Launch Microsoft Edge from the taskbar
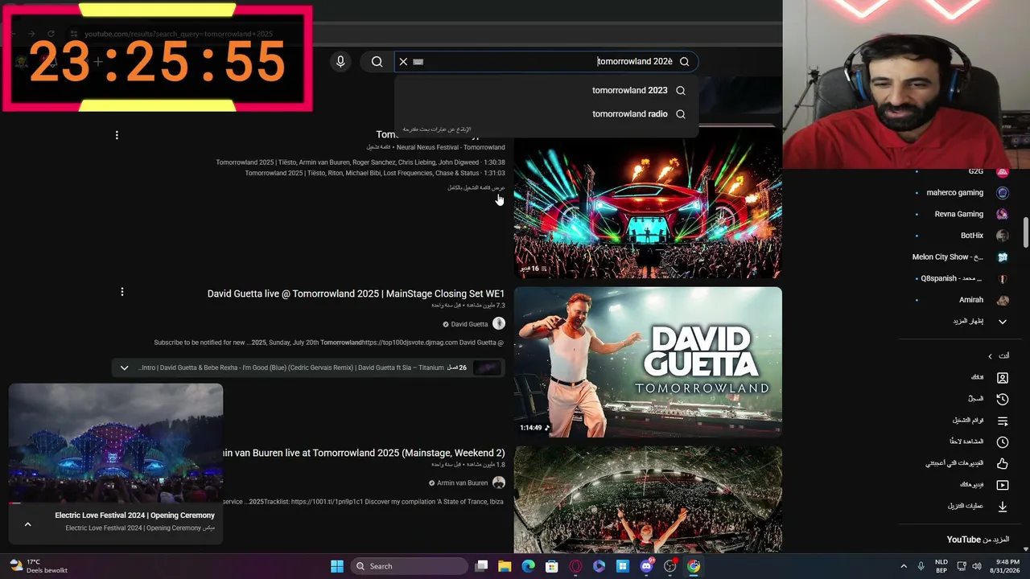The width and height of the screenshot is (1030, 579). 528,566
